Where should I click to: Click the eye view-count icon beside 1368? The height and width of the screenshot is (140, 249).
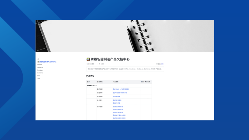[x=100, y=64]
